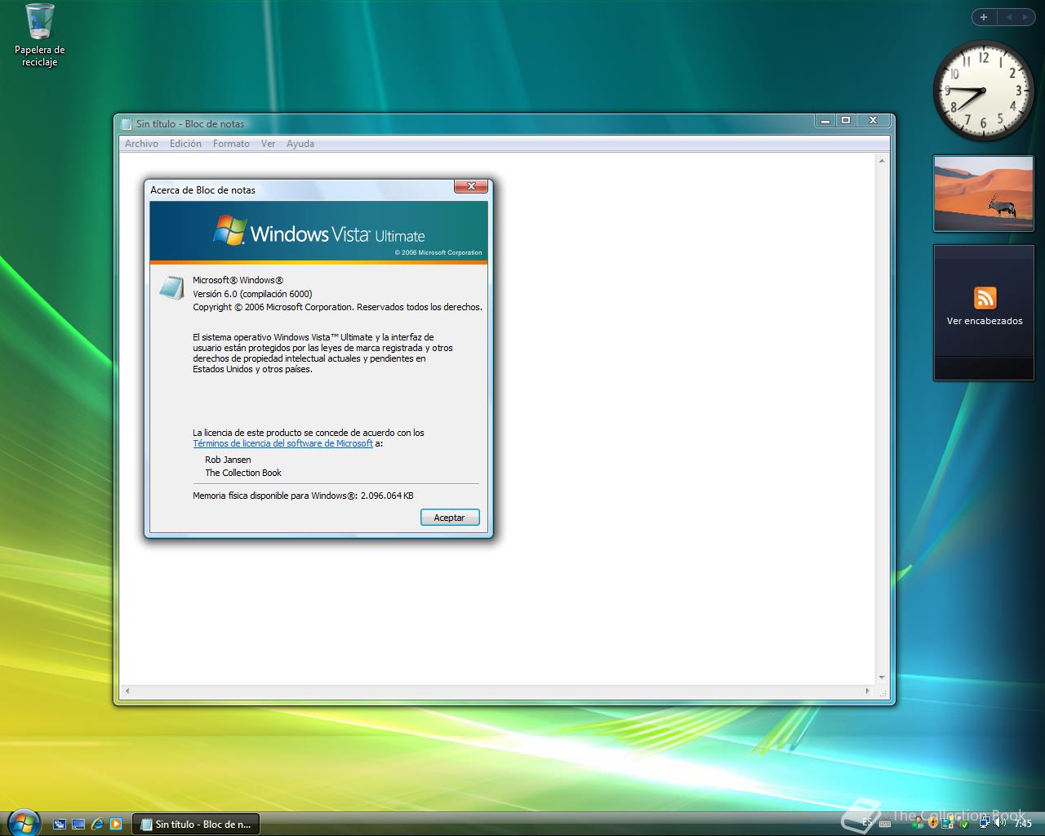The image size is (1045, 836).
Task: Click Notepad horizontal scrollbar left arrow
Action: (x=127, y=691)
